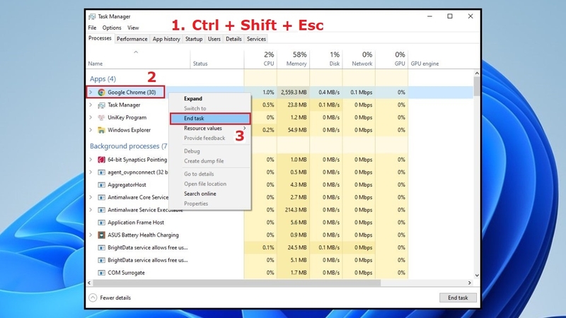566x318 pixels.
Task: Click the vertical scrollbar up arrow
Action: (x=477, y=73)
